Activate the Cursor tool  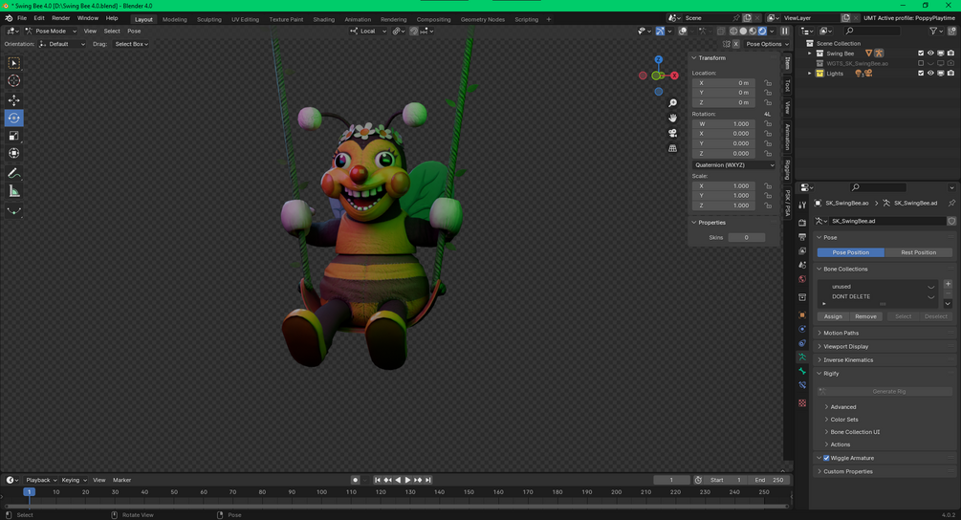(x=13, y=81)
